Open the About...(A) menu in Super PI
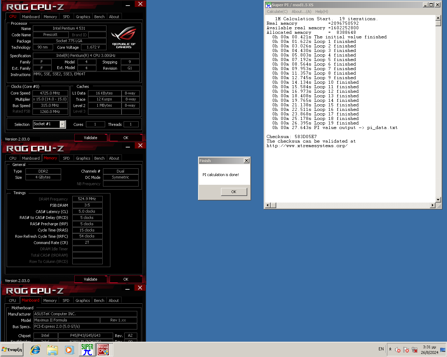447x357 pixels. 301,12
